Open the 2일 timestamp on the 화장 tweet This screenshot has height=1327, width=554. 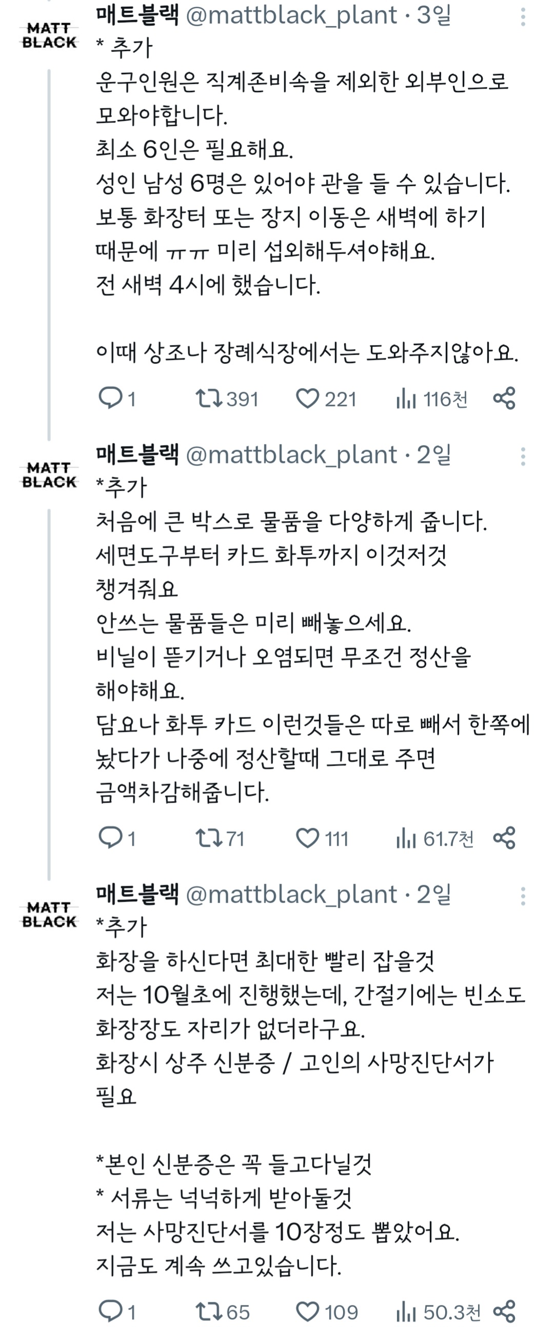[x=433, y=894]
